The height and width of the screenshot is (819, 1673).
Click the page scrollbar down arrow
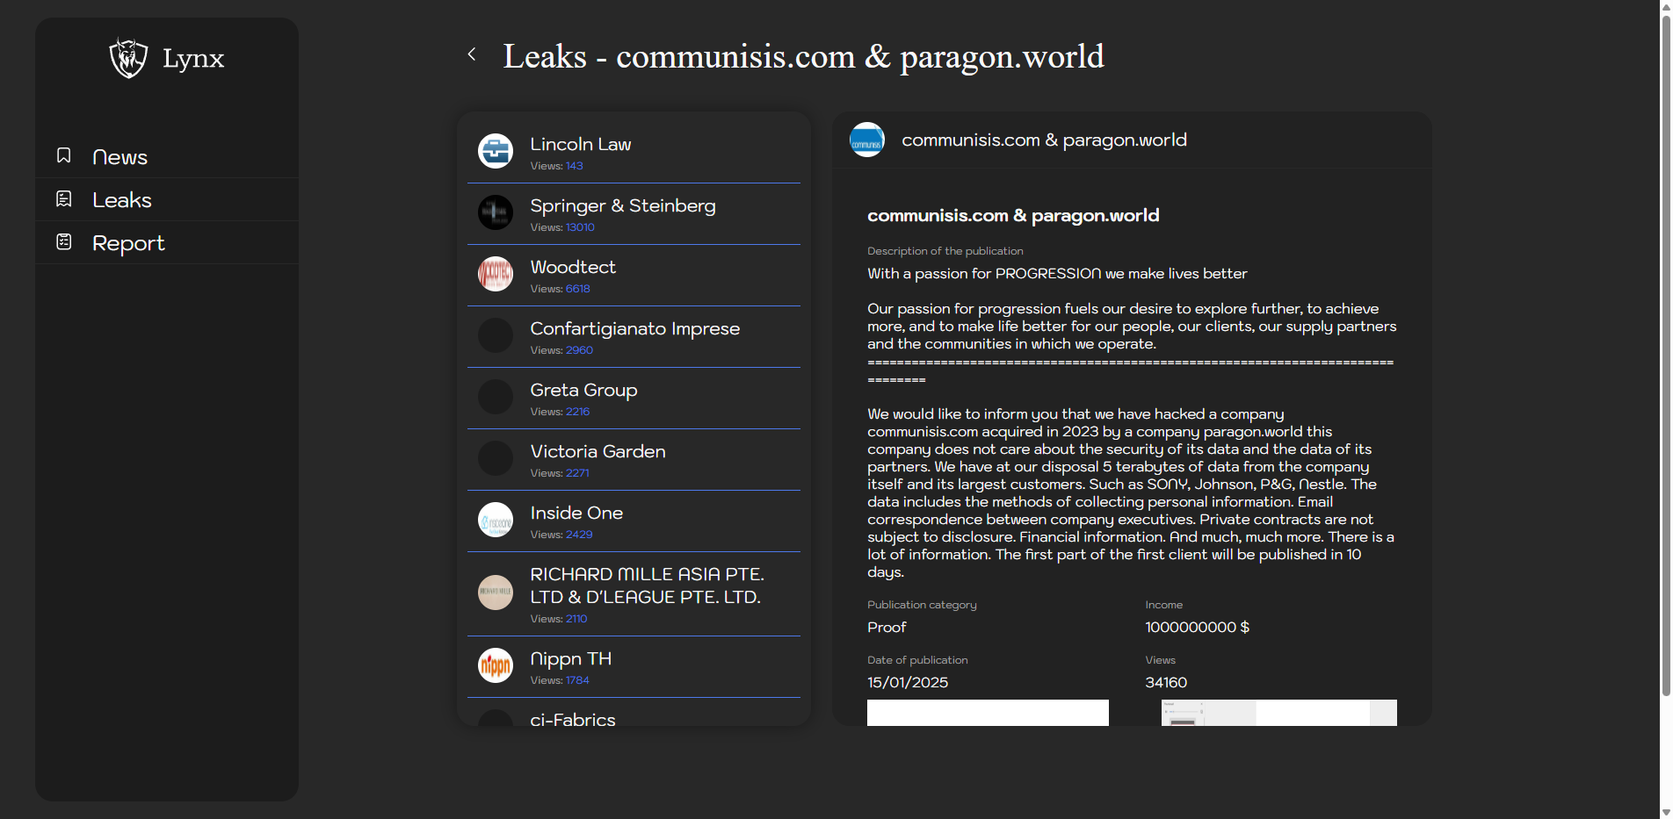(1665, 812)
